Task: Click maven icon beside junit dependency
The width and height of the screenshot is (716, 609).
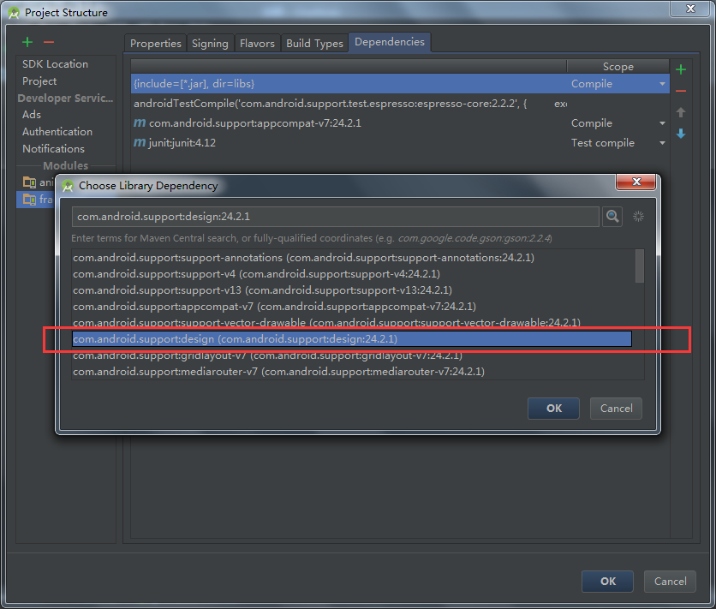Action: (x=140, y=142)
